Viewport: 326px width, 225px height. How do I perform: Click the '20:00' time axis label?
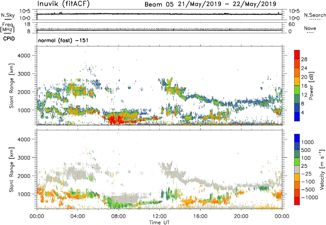241,216
